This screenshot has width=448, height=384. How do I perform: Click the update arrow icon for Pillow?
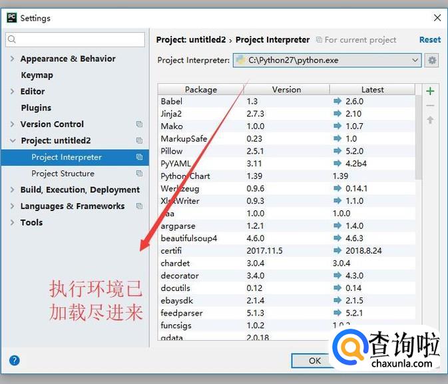tap(337, 151)
